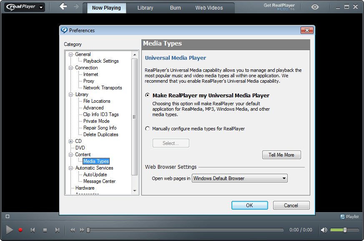Switch to the Now Playing tab

106,8
